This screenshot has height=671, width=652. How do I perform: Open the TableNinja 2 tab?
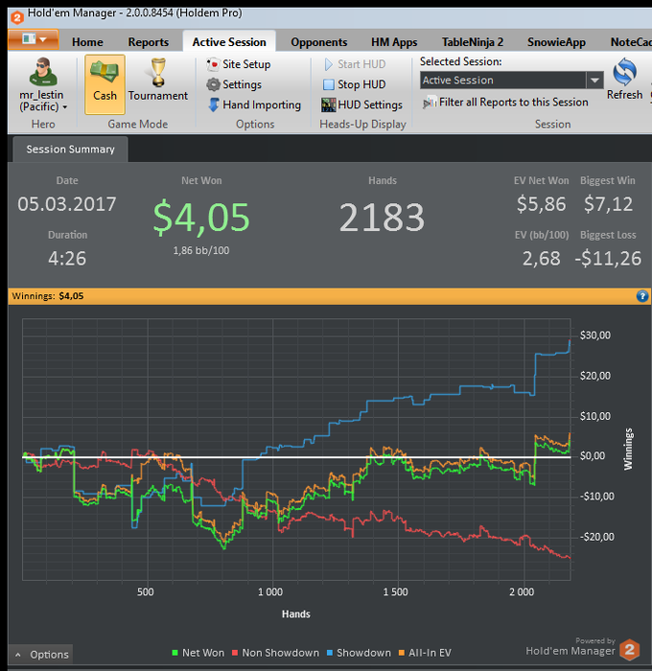[472, 42]
